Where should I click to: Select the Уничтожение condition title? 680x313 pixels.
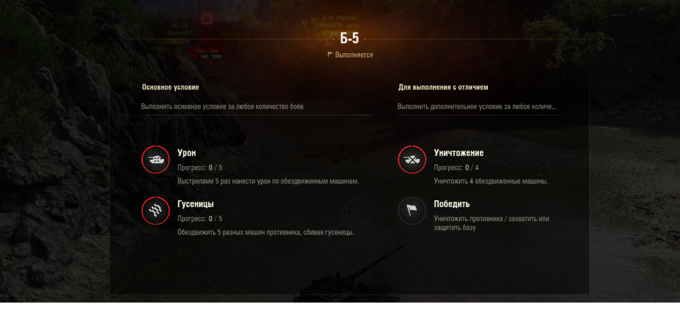[x=459, y=153]
